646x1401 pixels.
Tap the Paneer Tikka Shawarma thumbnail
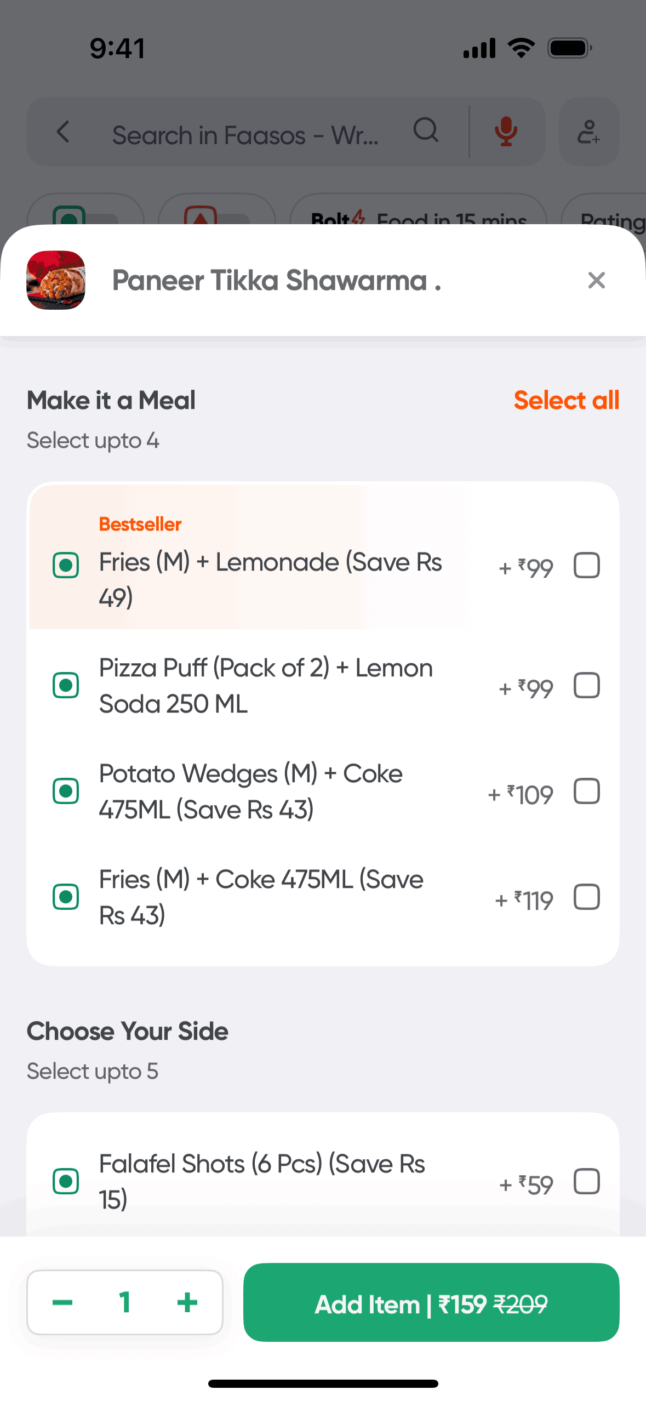tap(56, 280)
